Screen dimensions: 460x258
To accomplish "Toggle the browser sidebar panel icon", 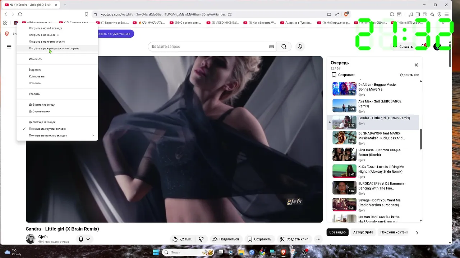I will (x=418, y=14).
